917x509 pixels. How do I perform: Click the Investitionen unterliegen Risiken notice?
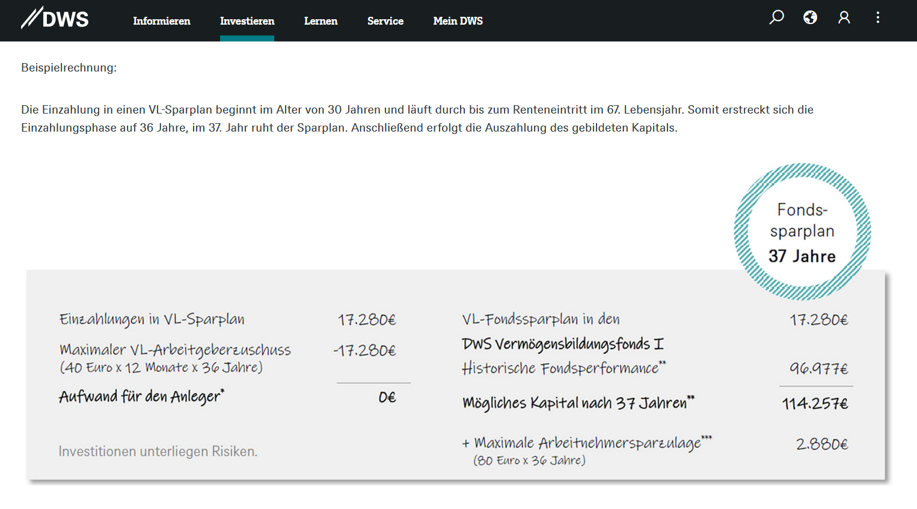[x=158, y=451]
